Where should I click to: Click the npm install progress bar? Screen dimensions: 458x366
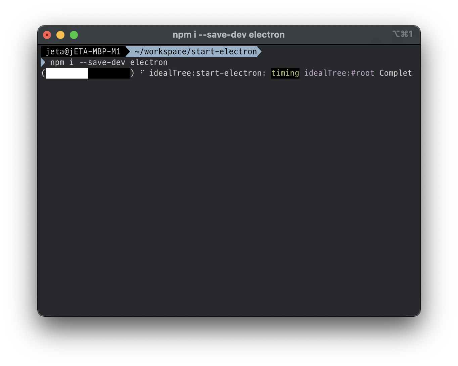[x=88, y=73]
